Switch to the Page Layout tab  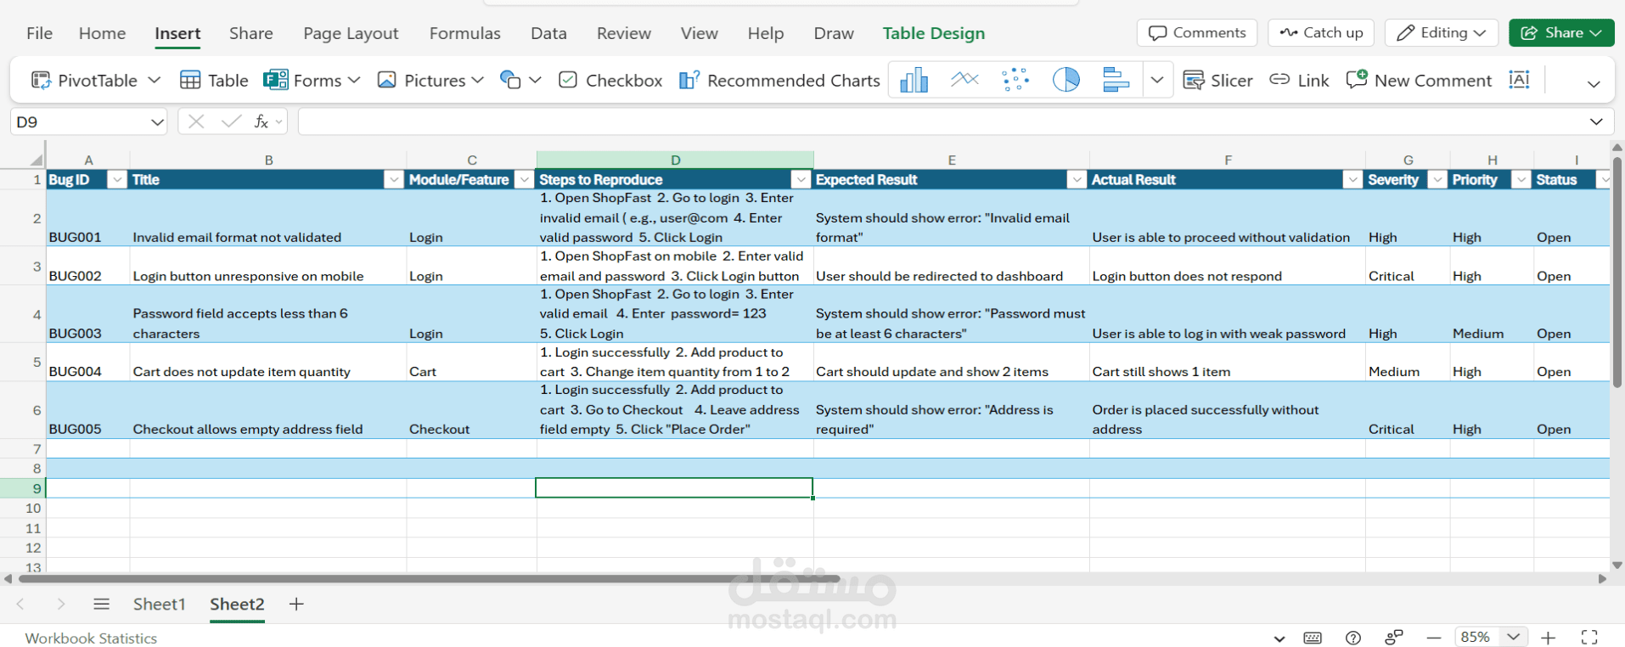(x=351, y=33)
